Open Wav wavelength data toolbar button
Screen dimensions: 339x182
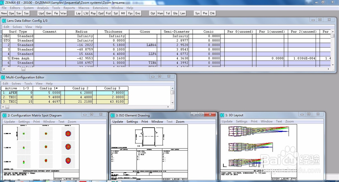coord(63,14)
